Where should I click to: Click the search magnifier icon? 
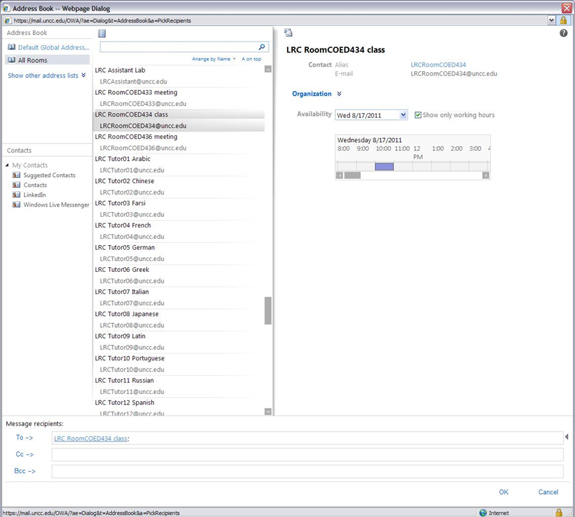tap(262, 47)
